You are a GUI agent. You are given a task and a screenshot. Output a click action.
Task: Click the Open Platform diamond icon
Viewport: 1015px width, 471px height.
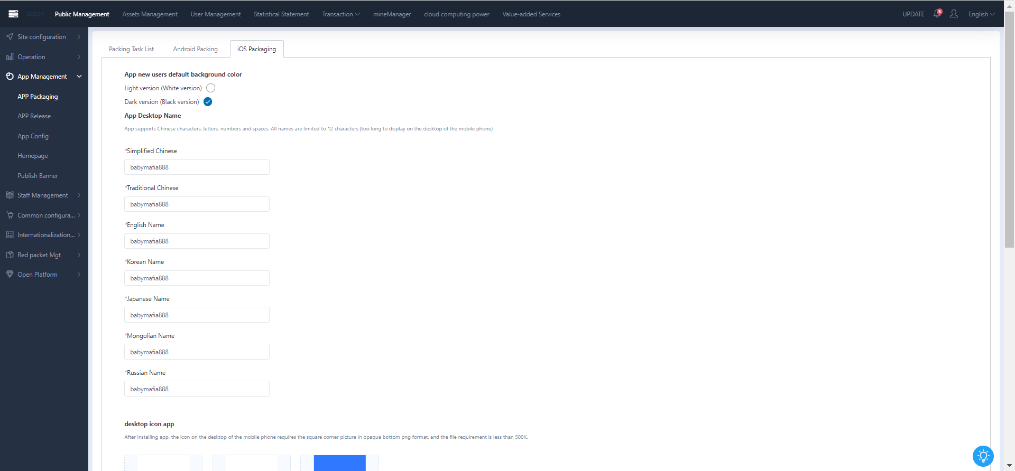click(x=10, y=274)
